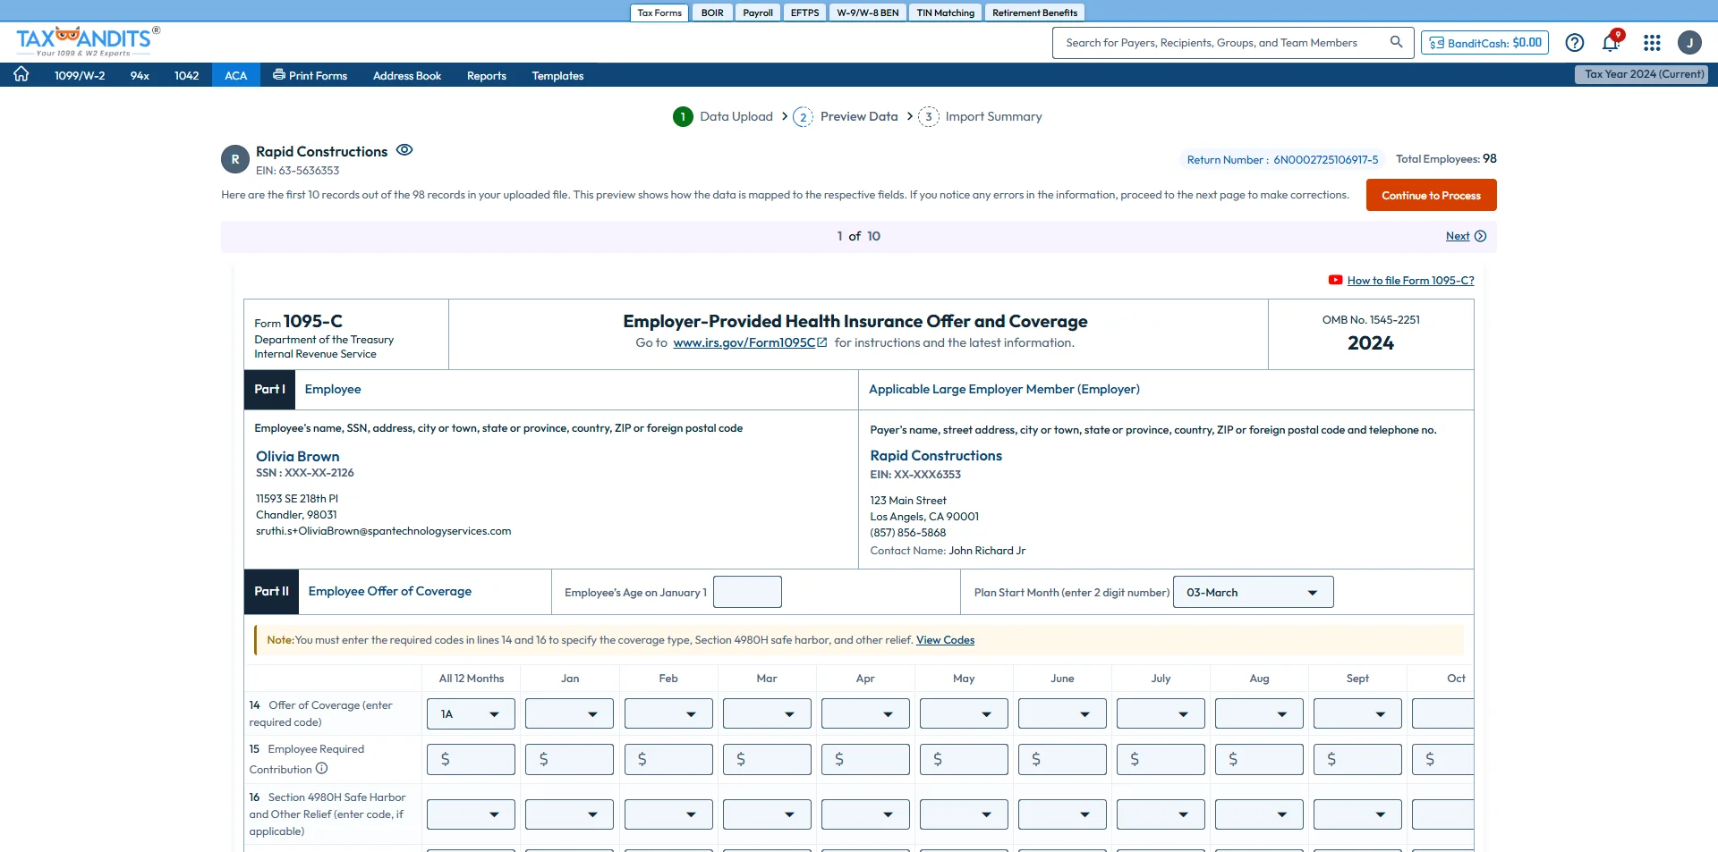Switch to EFTPS top tab
Viewport: 1718px width, 852px height.
[x=804, y=13]
